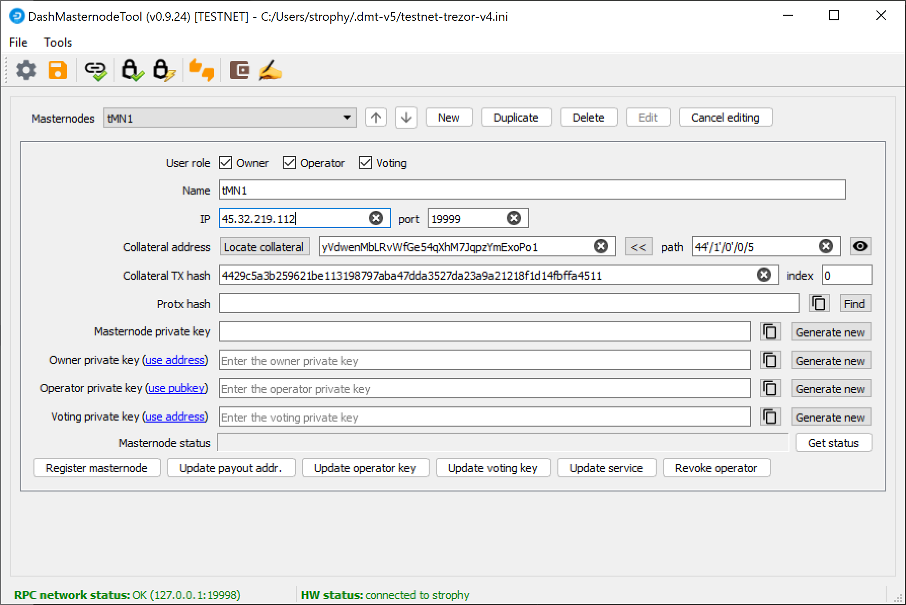
Task: Toggle the Owner role checkbox
Action: tap(225, 163)
